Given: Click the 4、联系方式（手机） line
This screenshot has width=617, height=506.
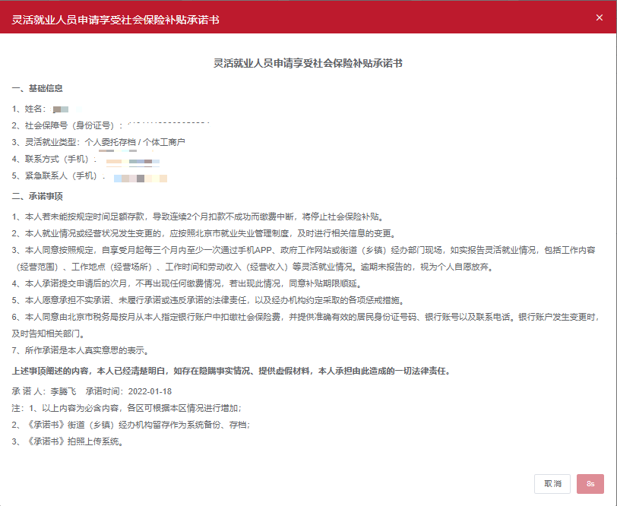Looking at the screenshot, I should pos(85,159).
